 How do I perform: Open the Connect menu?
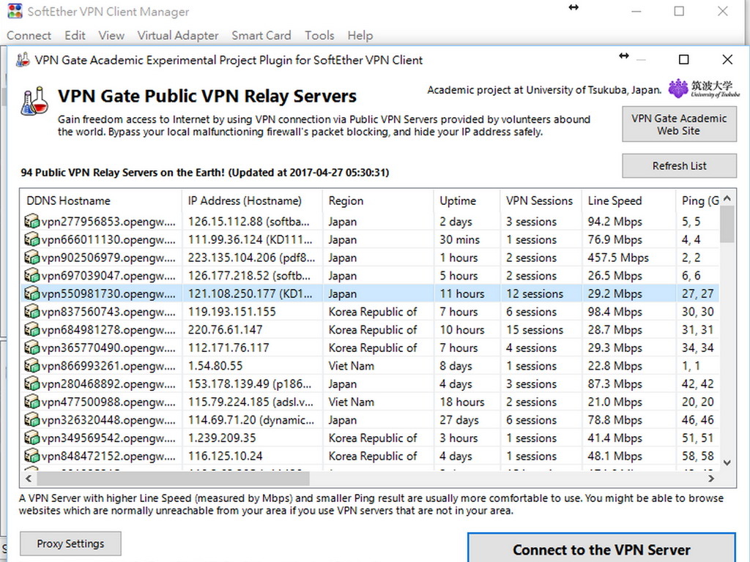[x=29, y=35]
